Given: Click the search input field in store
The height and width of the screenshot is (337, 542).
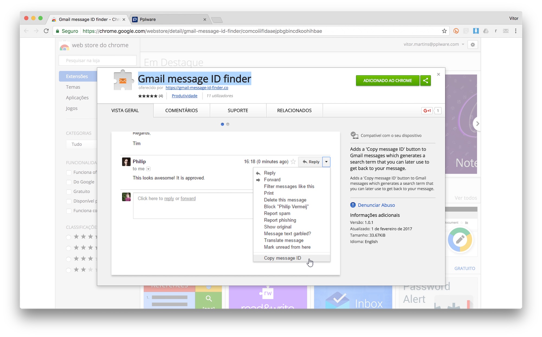Looking at the screenshot, I should (98, 61).
